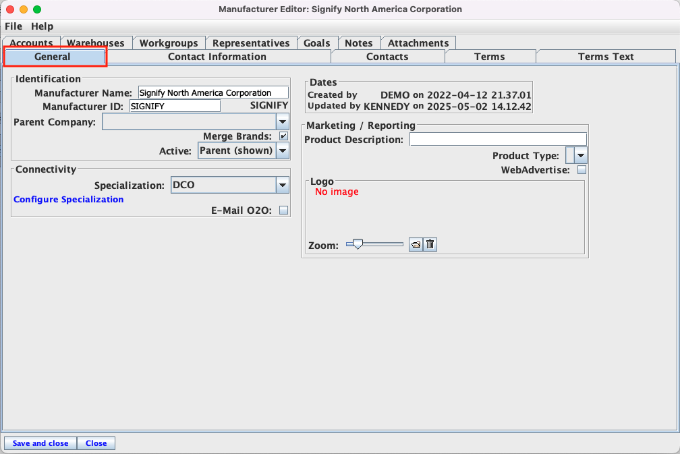Switch to the Accounts tab
680x454 pixels.
[x=31, y=42]
